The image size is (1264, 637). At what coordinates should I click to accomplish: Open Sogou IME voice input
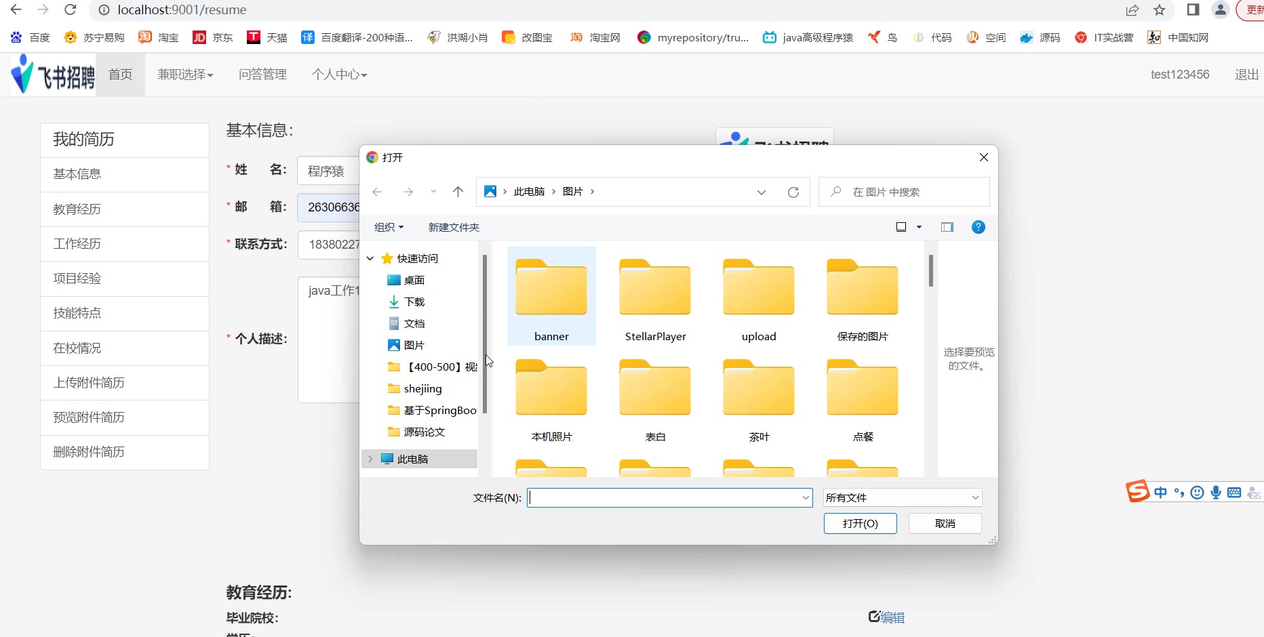[x=1216, y=493]
